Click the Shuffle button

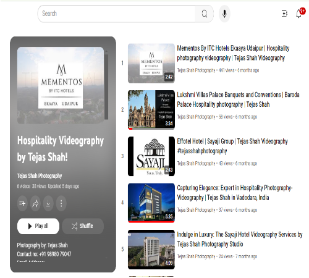[83, 226]
